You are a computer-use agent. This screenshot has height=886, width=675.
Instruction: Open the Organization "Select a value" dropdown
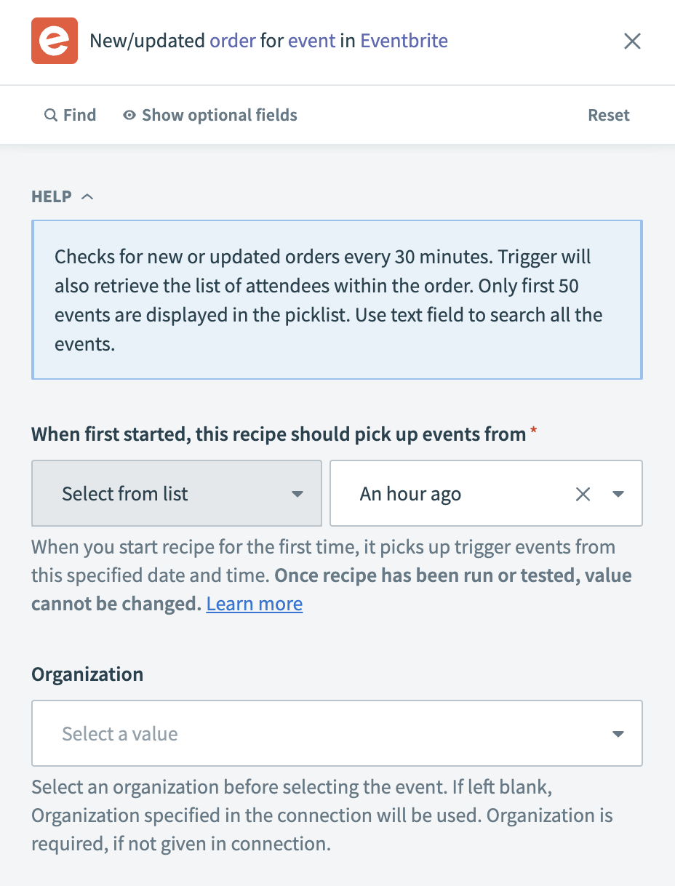pos(337,733)
